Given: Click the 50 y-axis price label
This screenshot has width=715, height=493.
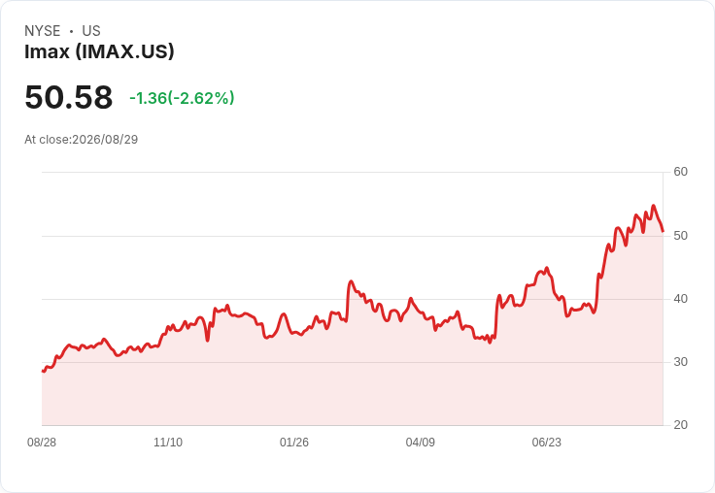Looking at the screenshot, I should tap(680, 236).
